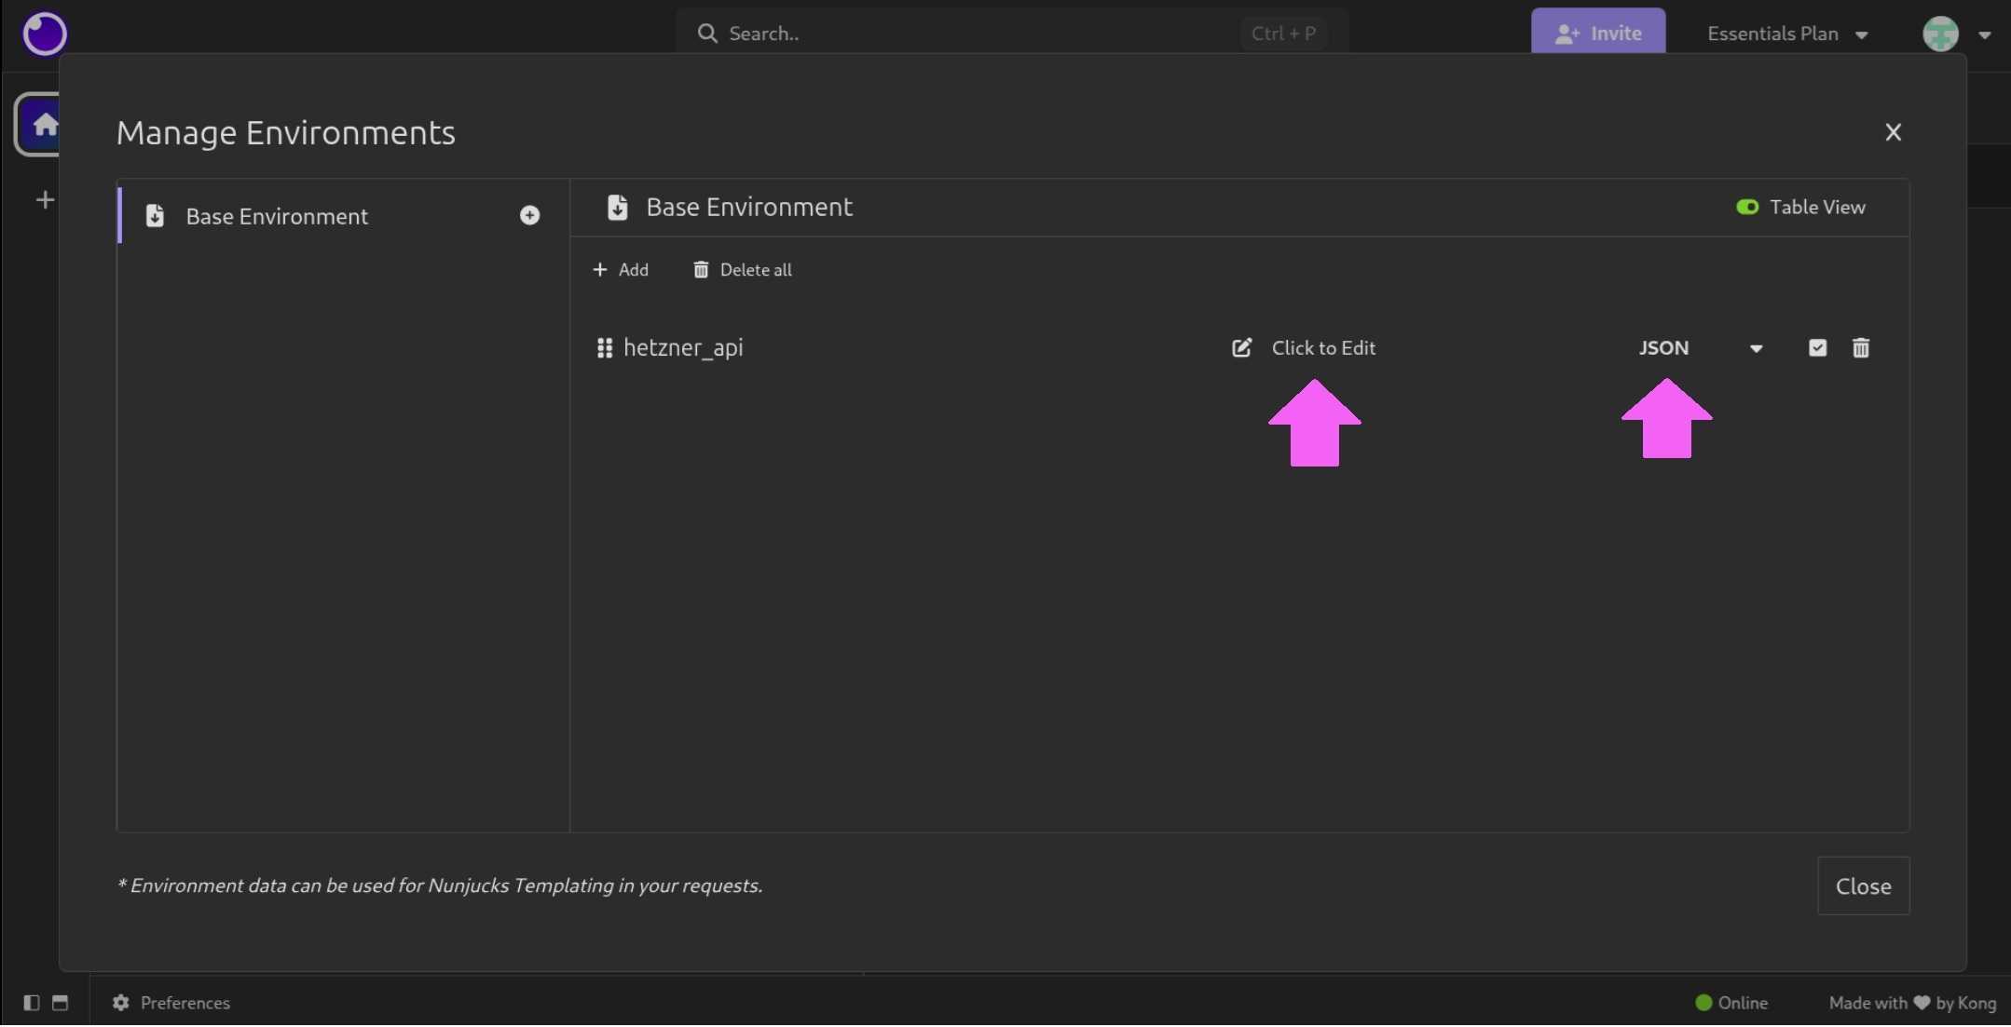
Task: Delete the hetzner_api variable with trash icon
Action: [1860, 348]
